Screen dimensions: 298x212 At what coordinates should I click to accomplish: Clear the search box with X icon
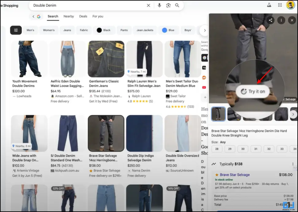(149, 6)
